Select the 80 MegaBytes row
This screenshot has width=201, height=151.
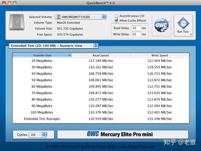click(101, 99)
